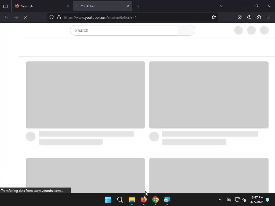275x206 pixels.
Task: Open notifications bell icon
Action: (268, 200)
